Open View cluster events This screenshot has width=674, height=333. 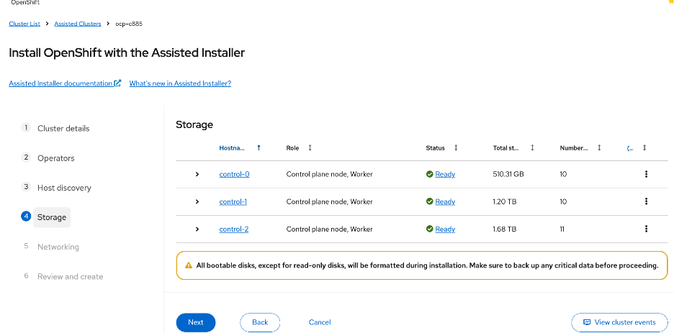point(619,322)
